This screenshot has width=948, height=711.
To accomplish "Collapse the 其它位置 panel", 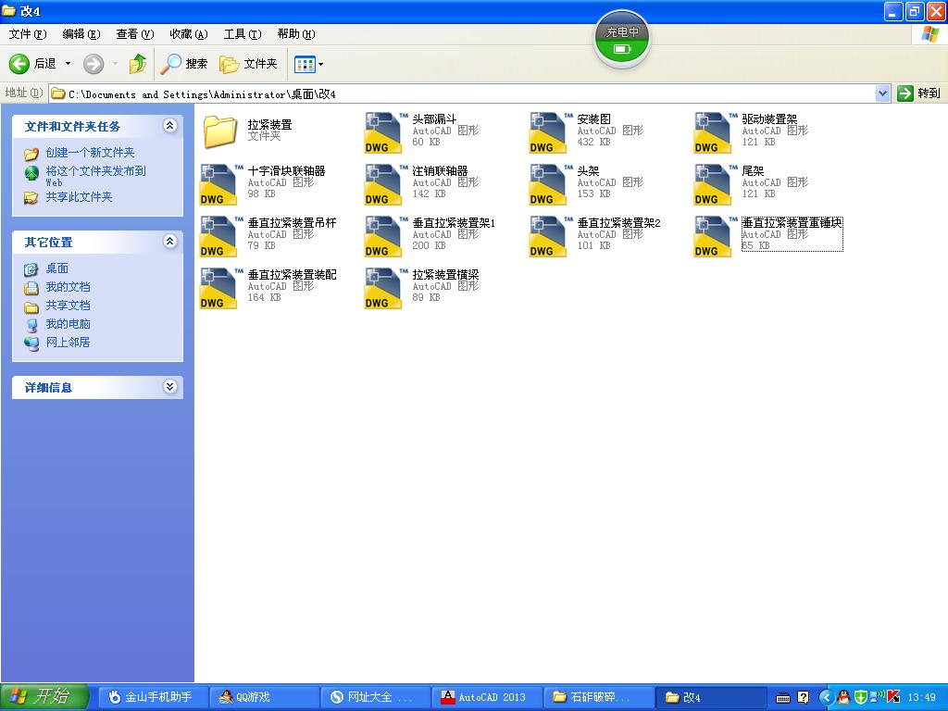I will coord(170,242).
